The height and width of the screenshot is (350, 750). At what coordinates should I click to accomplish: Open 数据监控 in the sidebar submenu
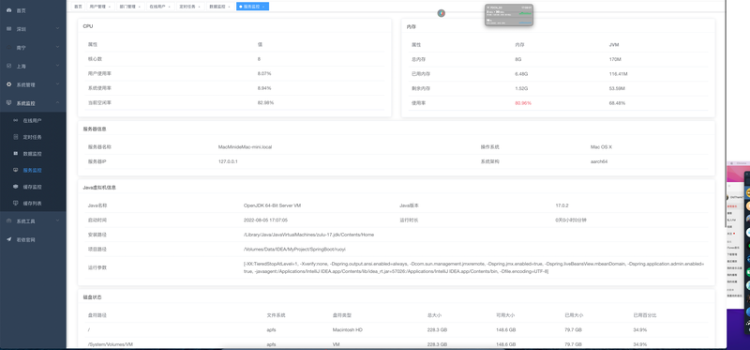[x=33, y=154]
